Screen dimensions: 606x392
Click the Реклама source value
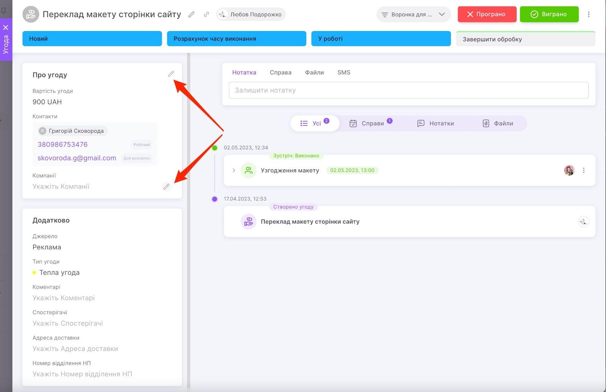pos(47,247)
